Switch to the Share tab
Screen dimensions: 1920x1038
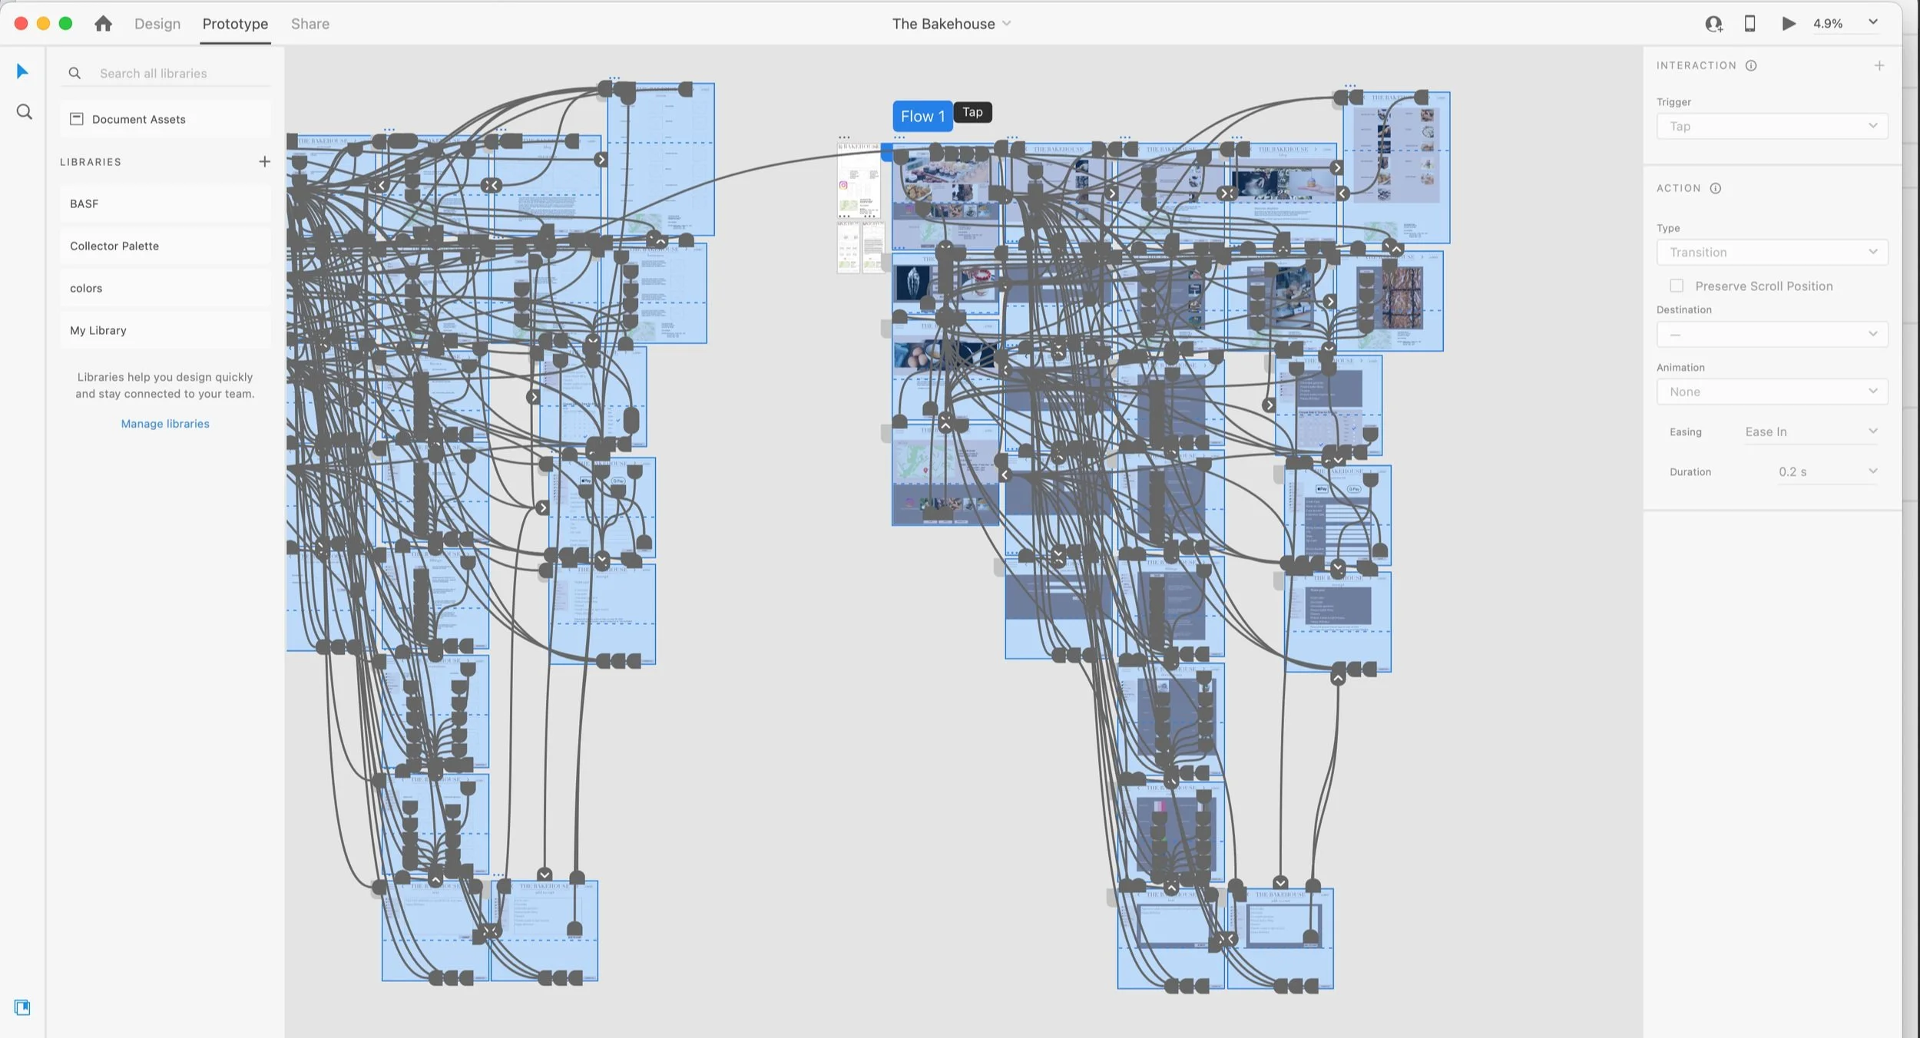[x=310, y=24]
